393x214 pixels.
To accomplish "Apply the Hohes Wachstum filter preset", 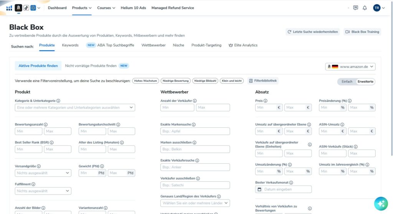I will pos(145,81).
